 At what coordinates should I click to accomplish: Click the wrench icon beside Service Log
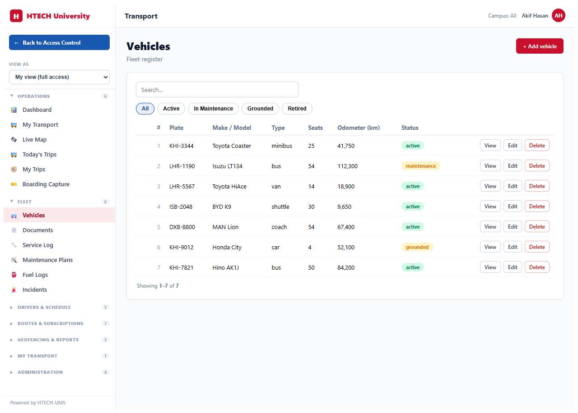click(14, 245)
